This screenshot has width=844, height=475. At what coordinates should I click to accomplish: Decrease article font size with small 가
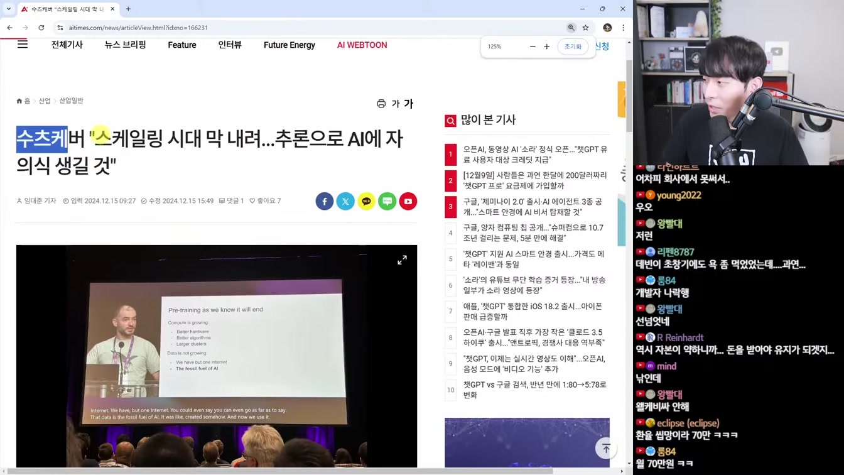395,104
